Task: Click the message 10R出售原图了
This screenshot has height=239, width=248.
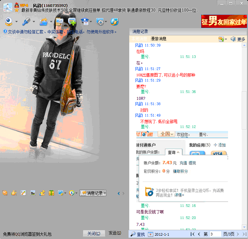Action: (x=166, y=75)
